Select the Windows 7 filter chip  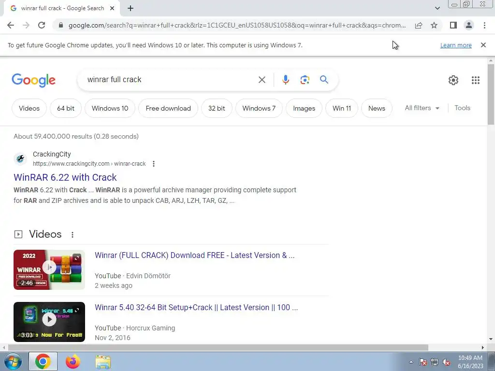point(259,108)
